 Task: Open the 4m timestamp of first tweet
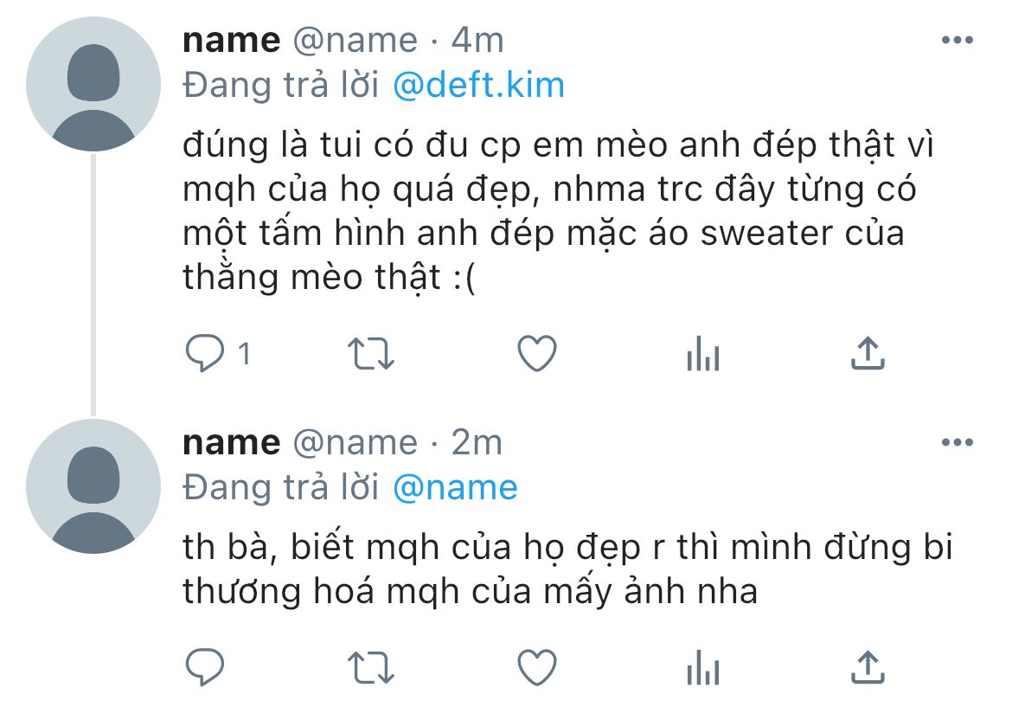tap(477, 41)
